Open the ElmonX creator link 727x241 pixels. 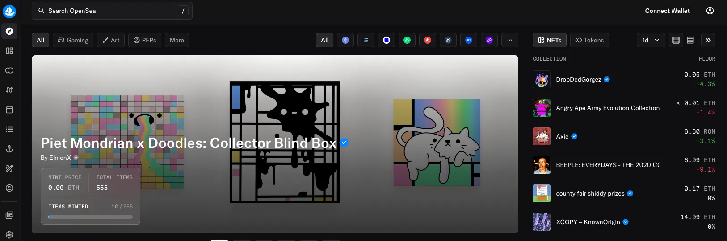point(60,158)
